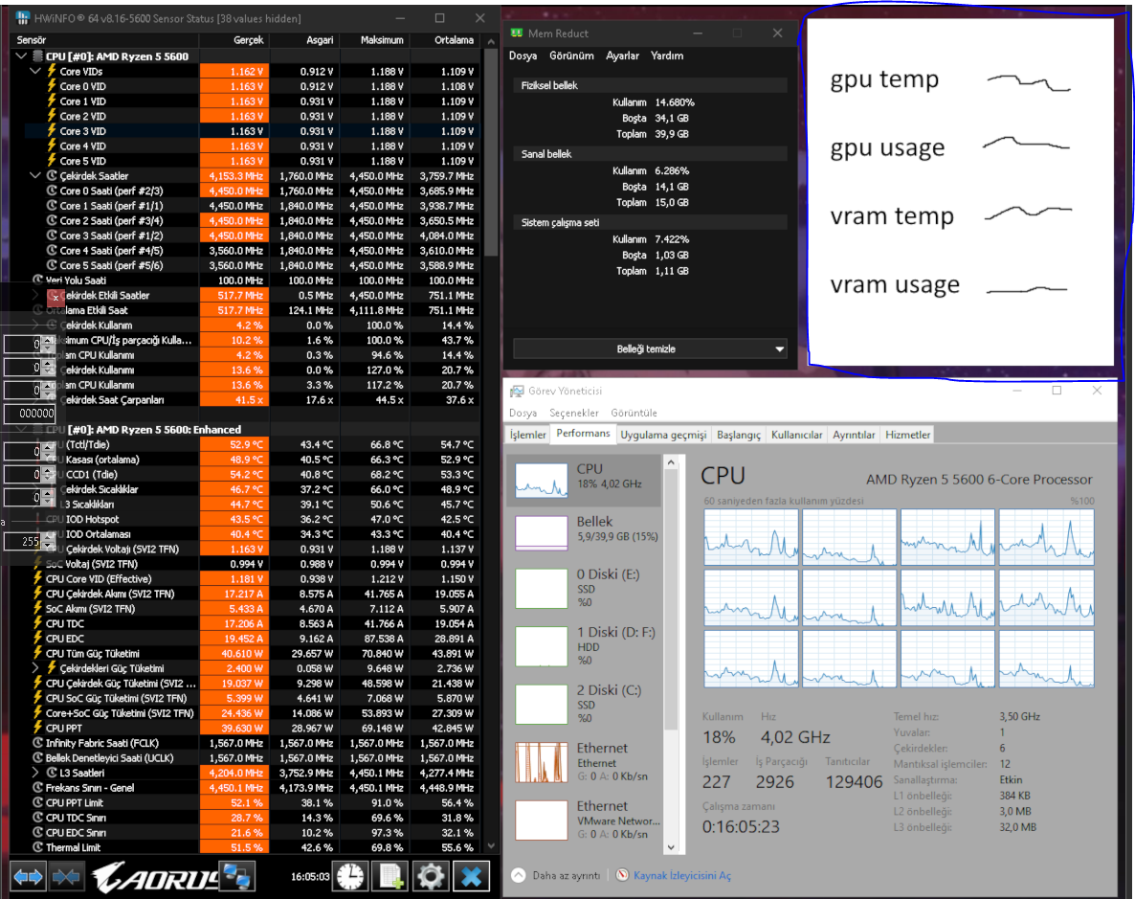Viewport: 1135px width, 899px height.
Task: Select the CPU EDC row in HWiNFO
Action: click(x=251, y=639)
